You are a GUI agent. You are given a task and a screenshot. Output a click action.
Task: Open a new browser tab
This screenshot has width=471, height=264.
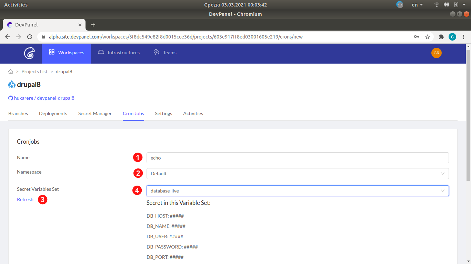pos(93,25)
